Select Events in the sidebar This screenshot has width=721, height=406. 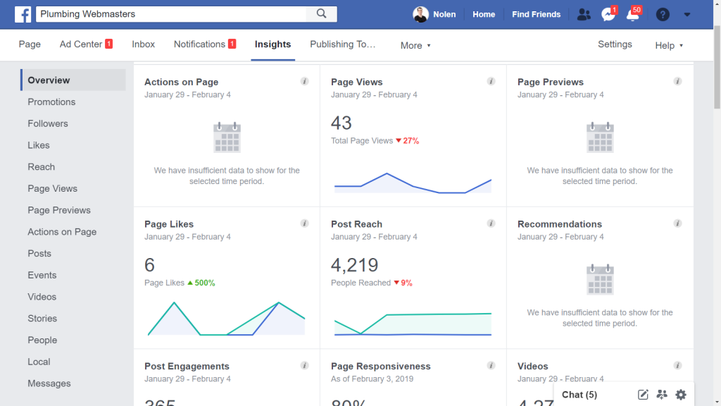pos(42,275)
